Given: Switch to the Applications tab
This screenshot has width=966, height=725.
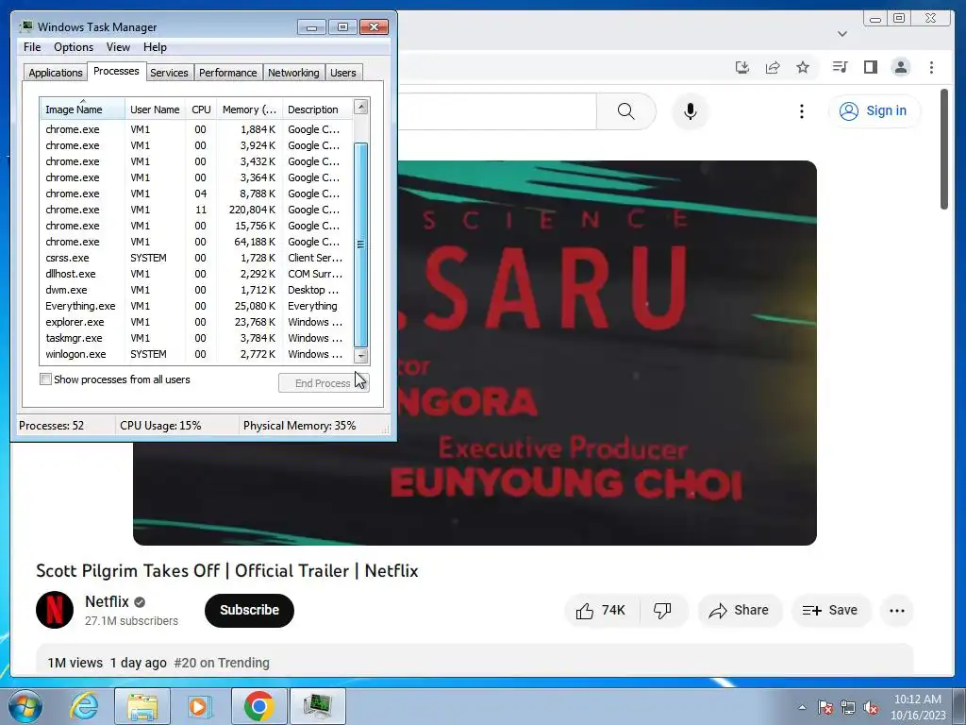Looking at the screenshot, I should pyautogui.click(x=56, y=73).
